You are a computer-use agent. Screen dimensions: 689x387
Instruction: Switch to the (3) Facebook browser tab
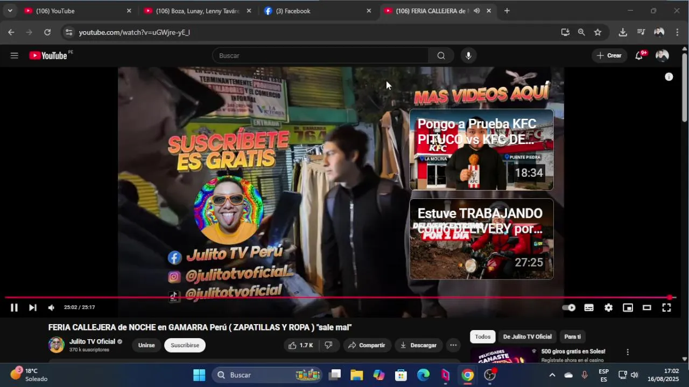[317, 11]
